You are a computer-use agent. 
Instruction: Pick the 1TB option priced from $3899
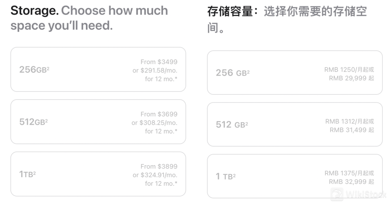98,174
